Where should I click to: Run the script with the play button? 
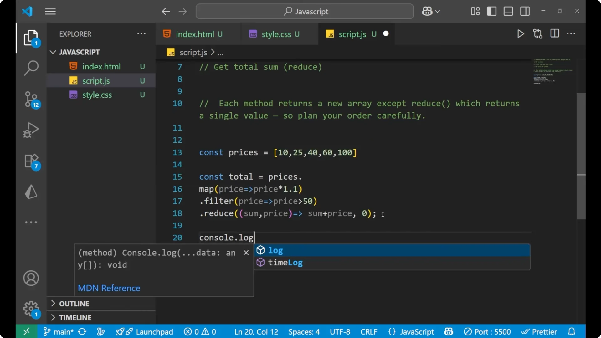521,33
